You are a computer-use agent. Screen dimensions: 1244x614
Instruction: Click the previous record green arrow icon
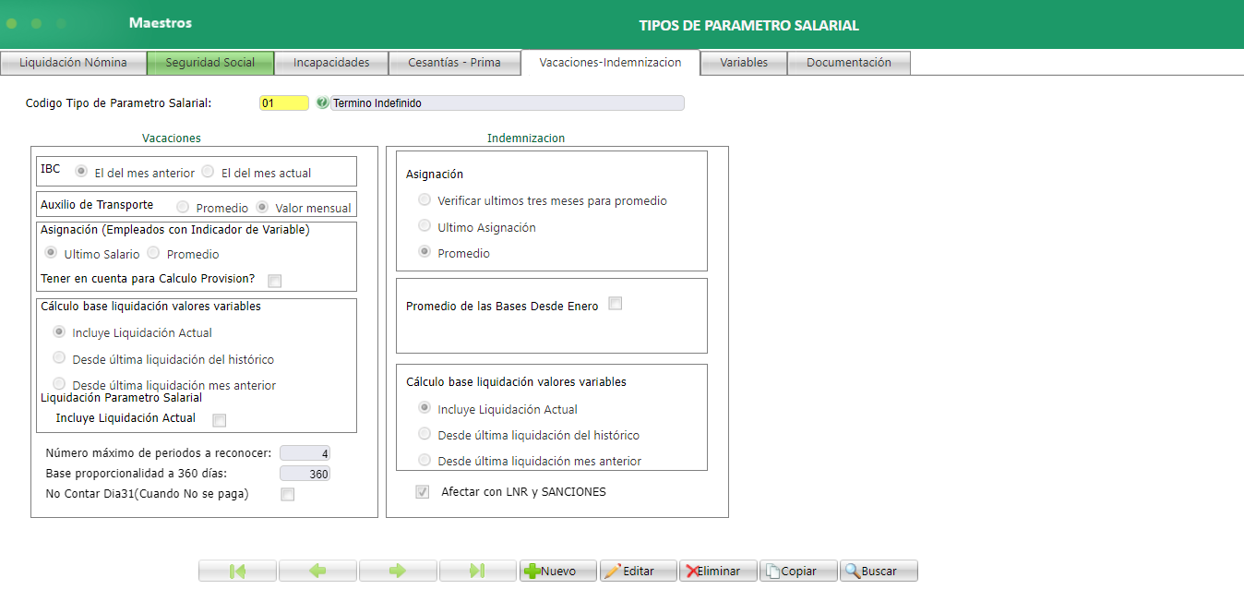tap(317, 570)
